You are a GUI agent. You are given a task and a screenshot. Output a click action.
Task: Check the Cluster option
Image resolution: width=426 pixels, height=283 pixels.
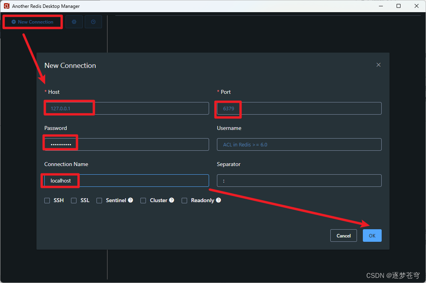143,201
